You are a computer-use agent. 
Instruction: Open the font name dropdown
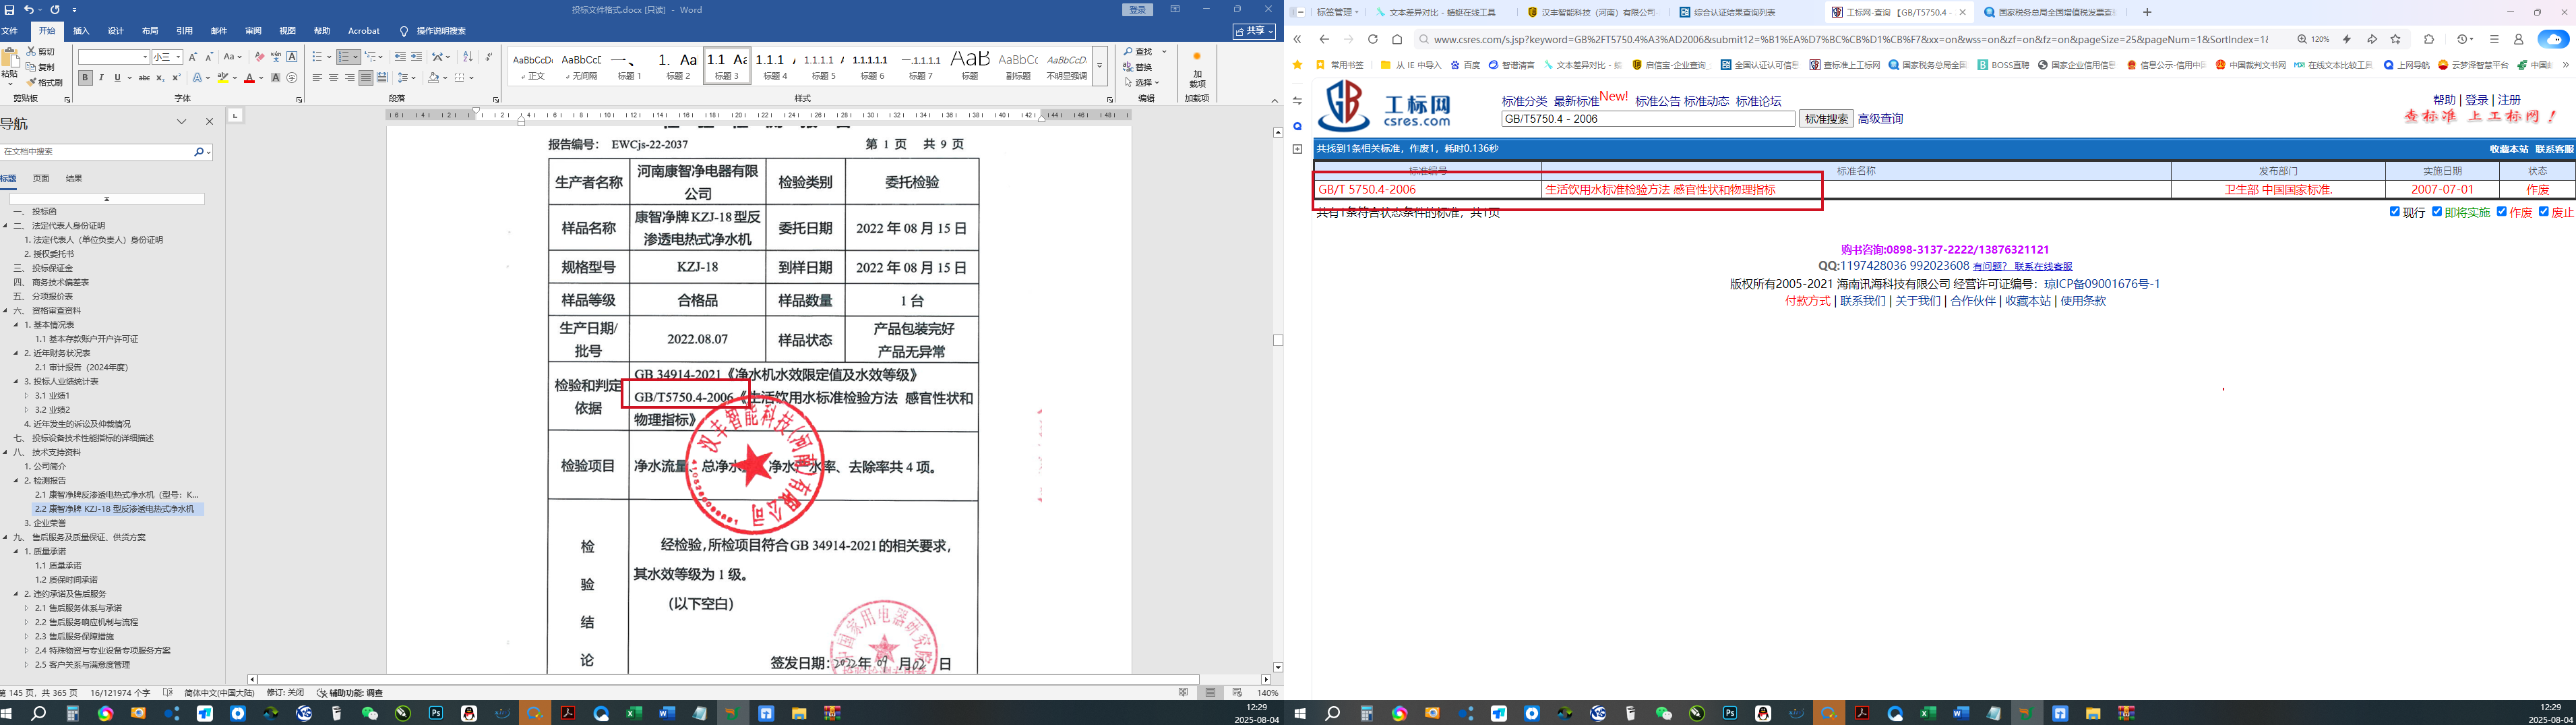[145, 57]
